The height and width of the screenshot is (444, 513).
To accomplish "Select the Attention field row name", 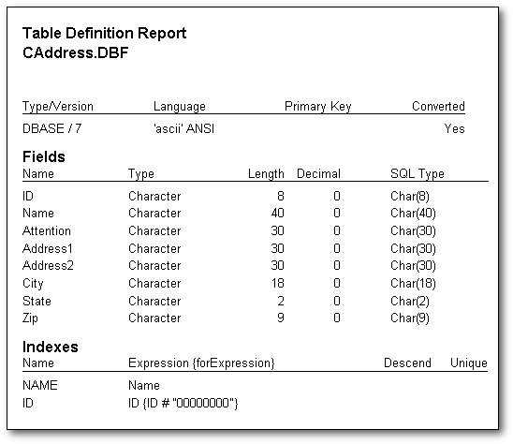I will point(47,230).
